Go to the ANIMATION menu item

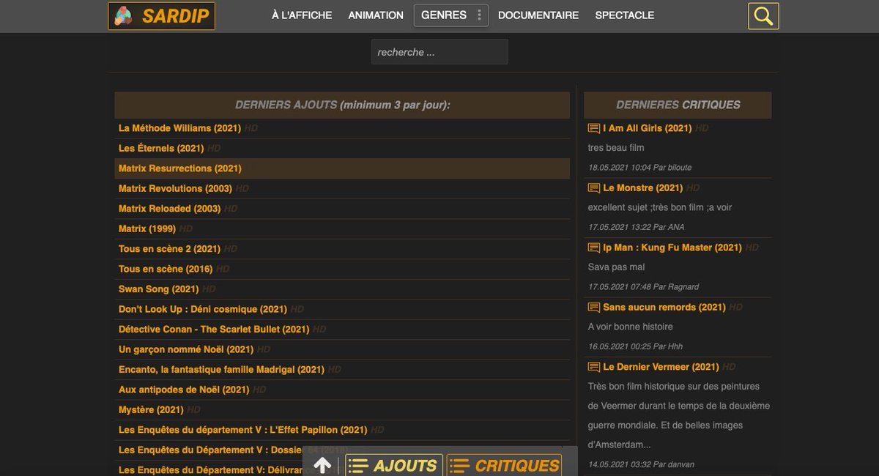coord(376,15)
